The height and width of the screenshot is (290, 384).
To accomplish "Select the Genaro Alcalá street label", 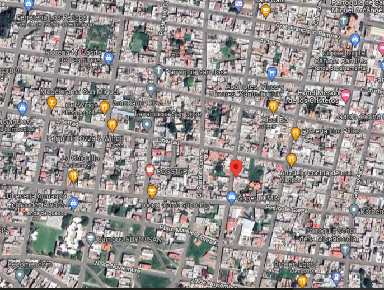I will click(x=359, y=180).
